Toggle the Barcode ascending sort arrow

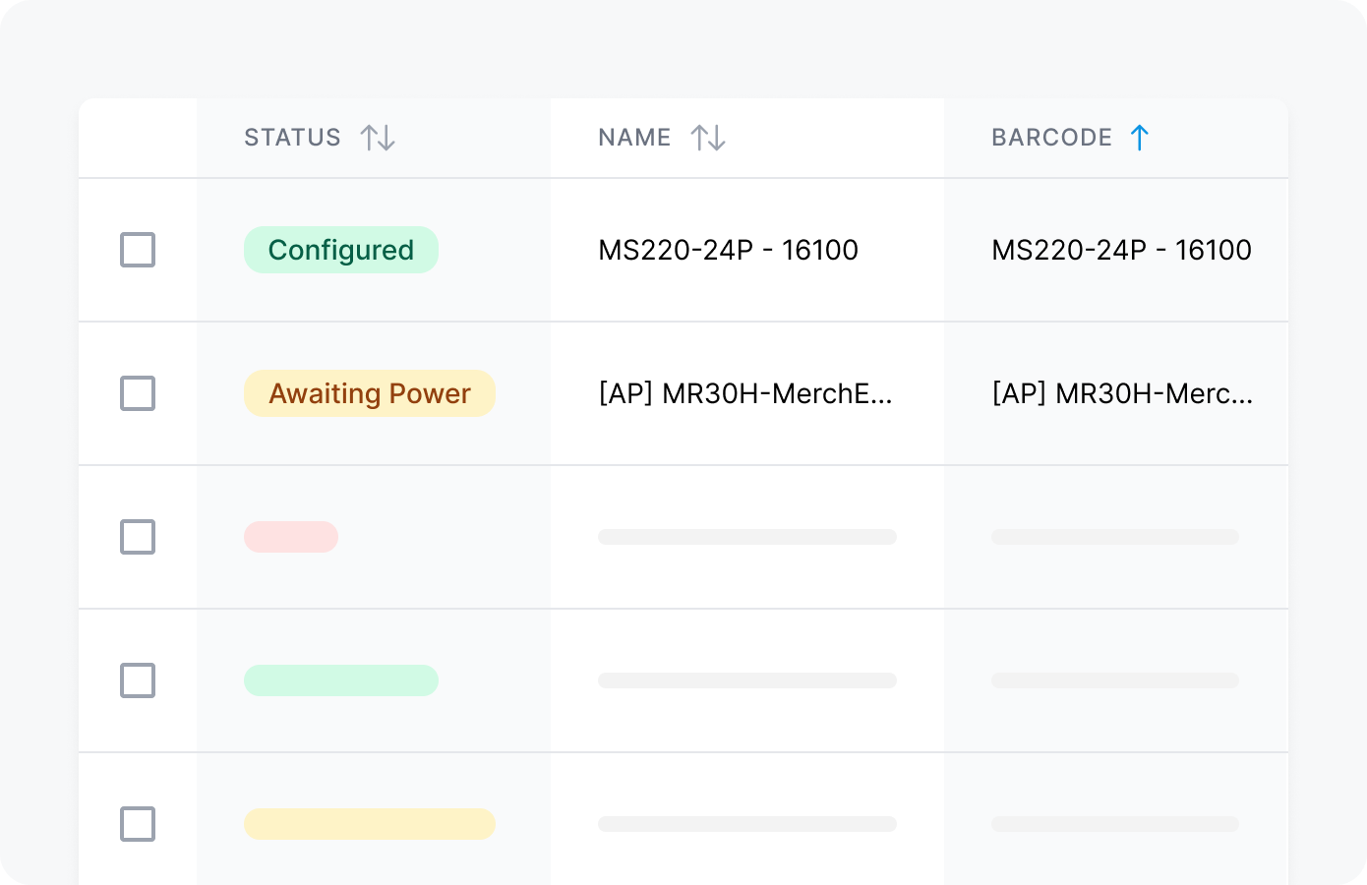point(1140,138)
